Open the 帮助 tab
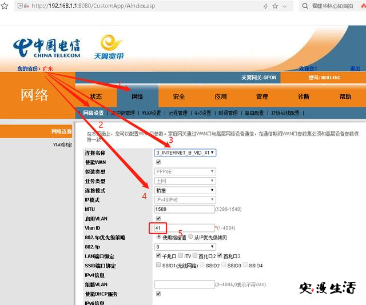The image size is (366, 305). tap(345, 97)
